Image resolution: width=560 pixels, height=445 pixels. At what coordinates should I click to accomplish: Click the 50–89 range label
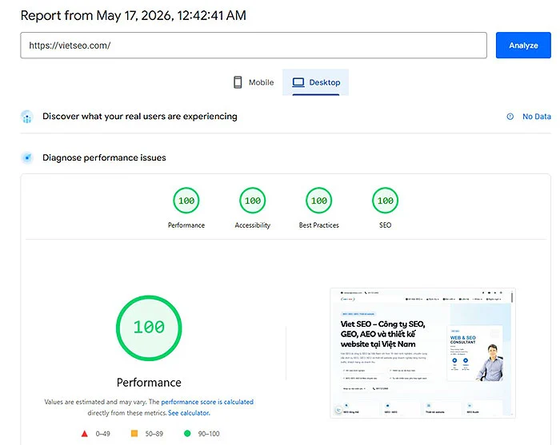[x=154, y=434]
